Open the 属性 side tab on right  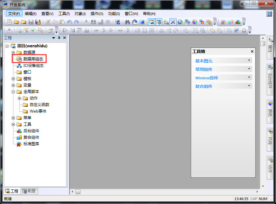coord(270,47)
